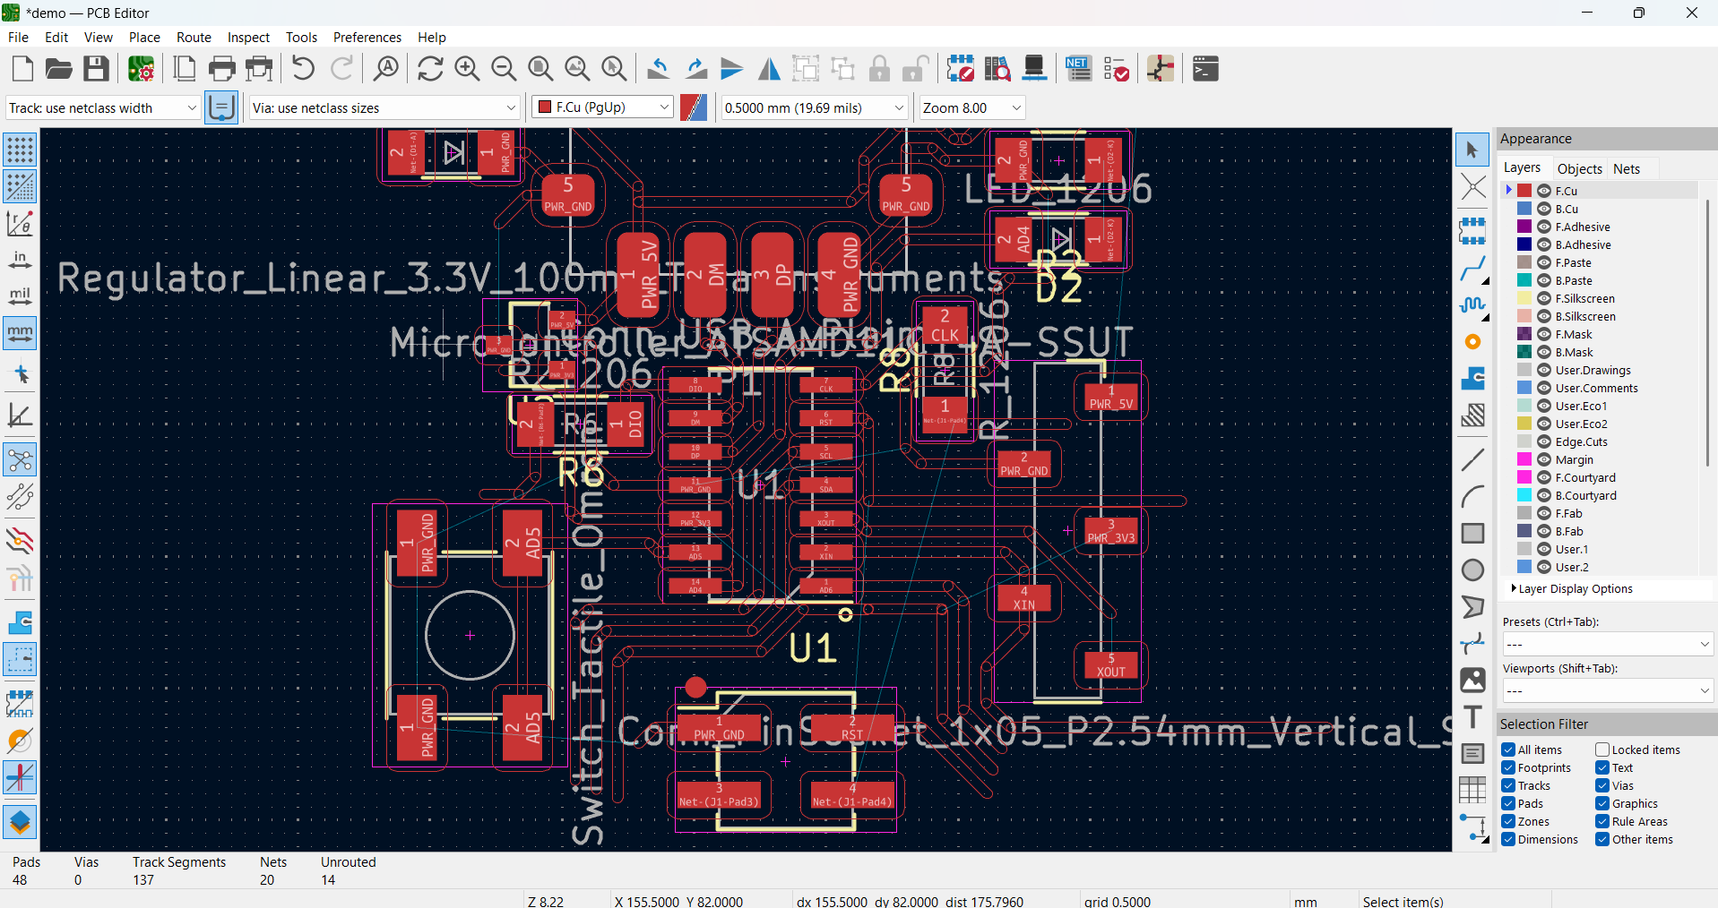
Task: Toggle grid display in left toolbar
Action: (x=20, y=150)
